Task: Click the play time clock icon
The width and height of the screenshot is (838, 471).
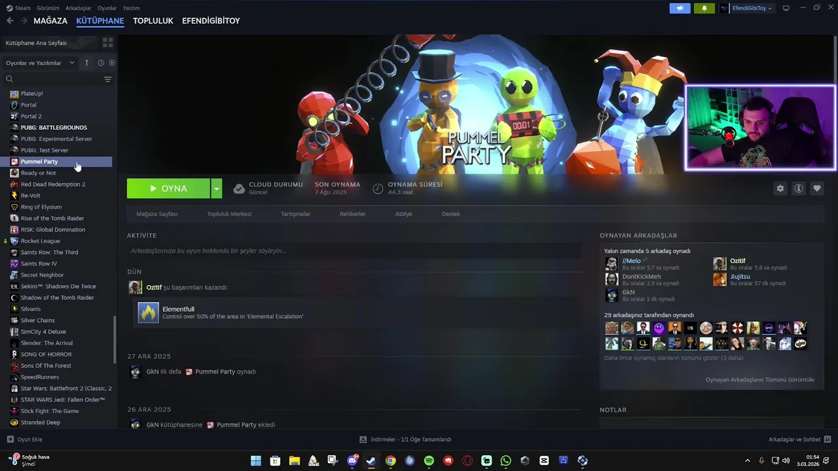Action: 378,188
